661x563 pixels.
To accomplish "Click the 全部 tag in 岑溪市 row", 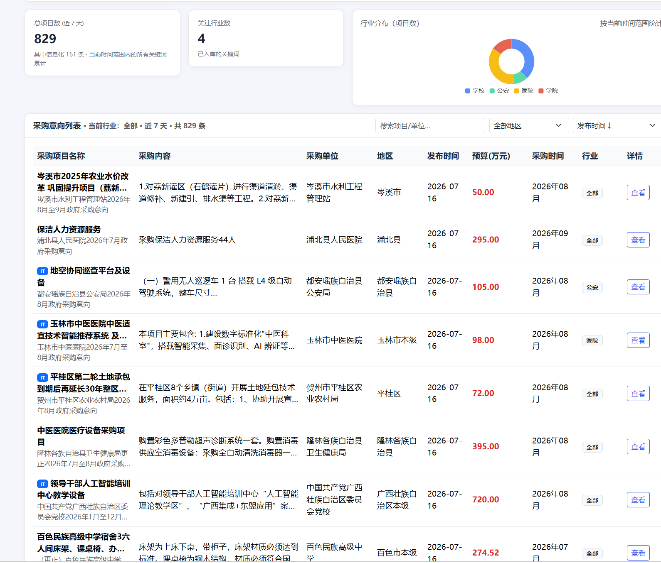I will pyautogui.click(x=592, y=193).
